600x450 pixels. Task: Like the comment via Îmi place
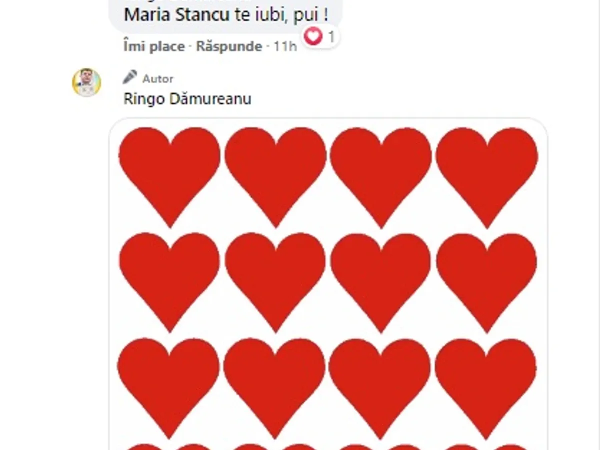pyautogui.click(x=154, y=46)
